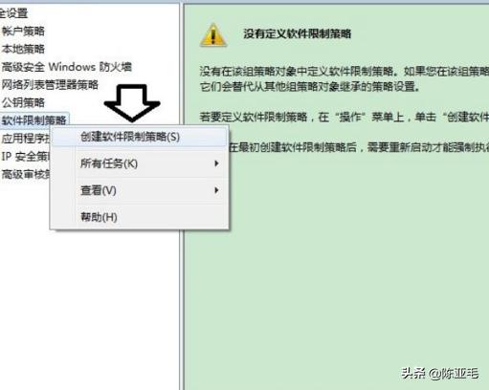Click the 头条 @陈亚毛 watermark text
This screenshot has height=390, width=489.
pos(440,374)
